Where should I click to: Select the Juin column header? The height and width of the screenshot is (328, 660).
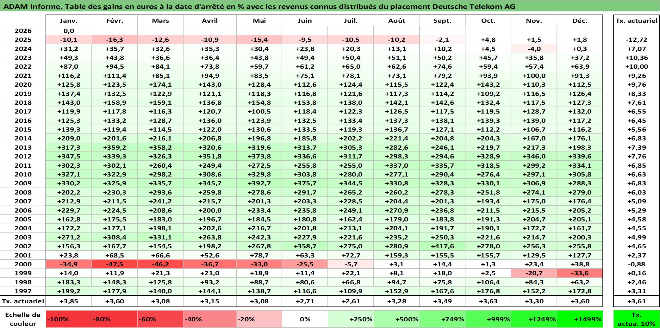pos(305,21)
